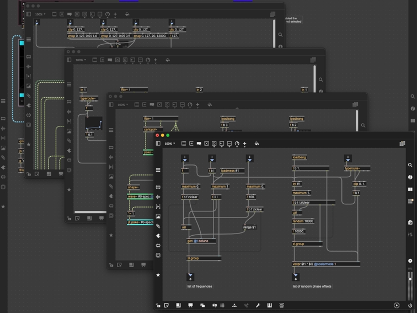This screenshot has height=313, width=417.
Task: Open the inspector info icon in front patcher
Action: point(410,177)
